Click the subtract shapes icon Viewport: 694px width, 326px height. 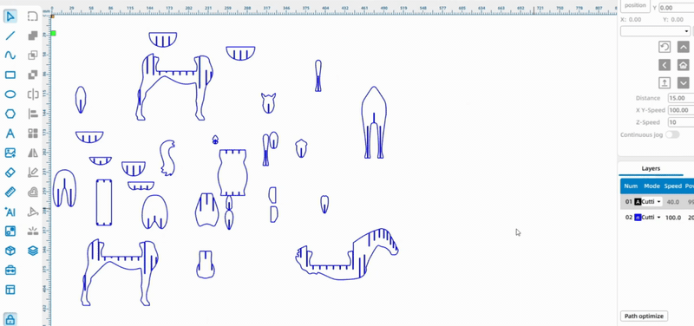point(33,75)
